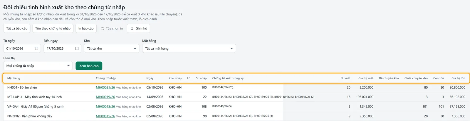Click the value 193.024.000 in Giá trị xuất
The height and width of the screenshot is (121, 470).
pyautogui.click(x=365, y=97)
